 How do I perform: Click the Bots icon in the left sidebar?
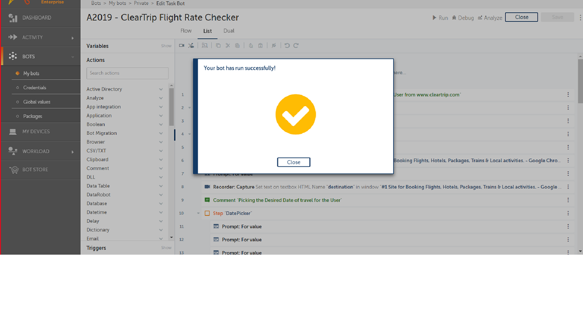point(13,56)
